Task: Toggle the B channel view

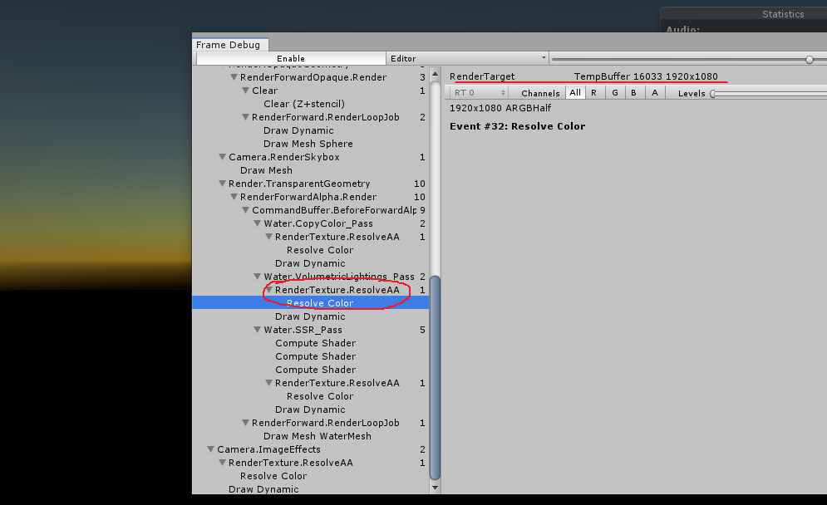Action: (634, 92)
